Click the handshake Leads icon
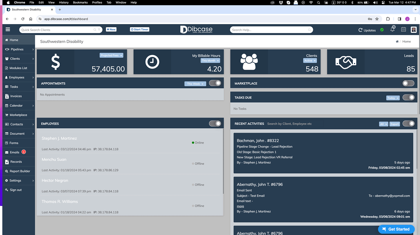The width and height of the screenshot is (420, 235). pyautogui.click(x=346, y=62)
